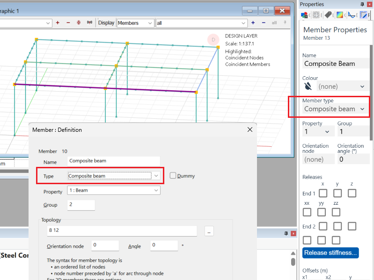374x280 pixels.
Task: Click the colour gradient icon in Properties toolbar
Action: tap(340, 15)
